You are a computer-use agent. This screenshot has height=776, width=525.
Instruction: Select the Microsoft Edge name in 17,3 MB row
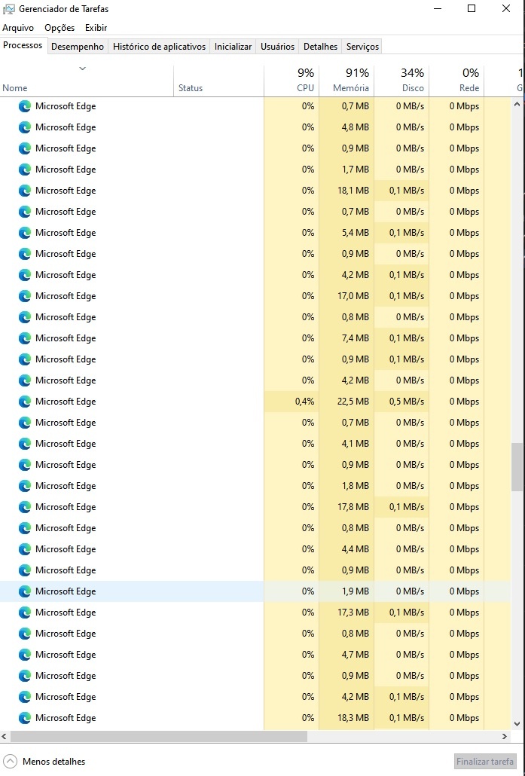click(66, 613)
